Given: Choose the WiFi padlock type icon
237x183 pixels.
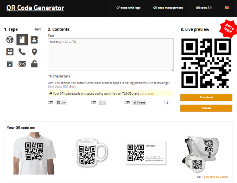Looking at the screenshot, I should click(x=34, y=64).
